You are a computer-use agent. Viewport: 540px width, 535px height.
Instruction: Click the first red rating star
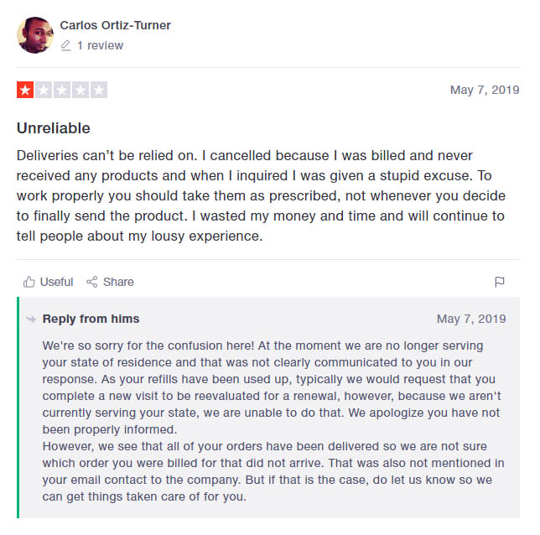(x=25, y=90)
